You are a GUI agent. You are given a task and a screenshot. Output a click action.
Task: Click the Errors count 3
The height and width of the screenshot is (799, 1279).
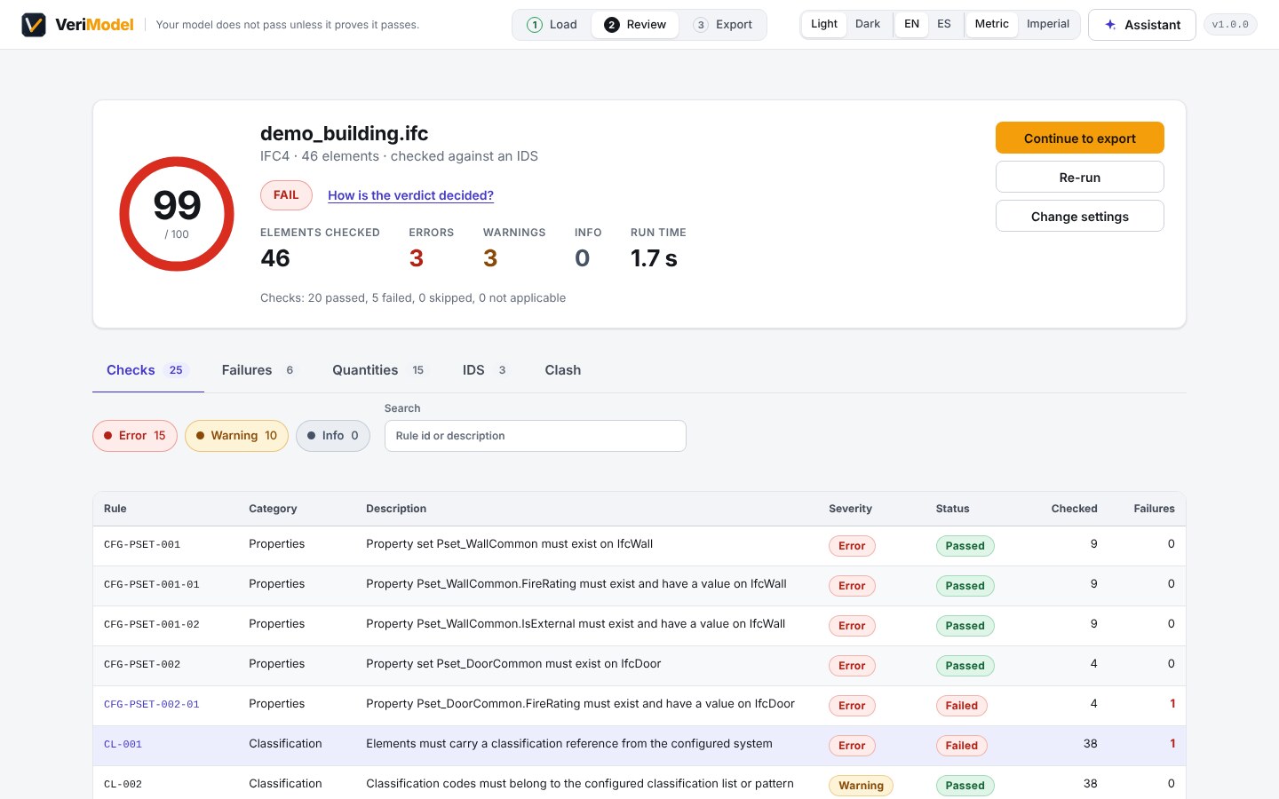(417, 258)
